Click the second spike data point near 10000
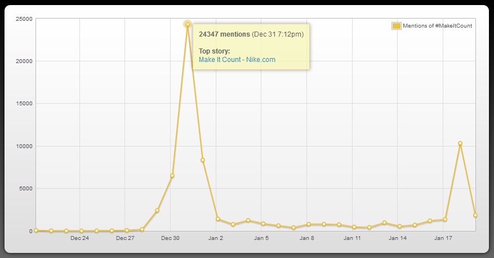494x258 pixels. coord(460,144)
